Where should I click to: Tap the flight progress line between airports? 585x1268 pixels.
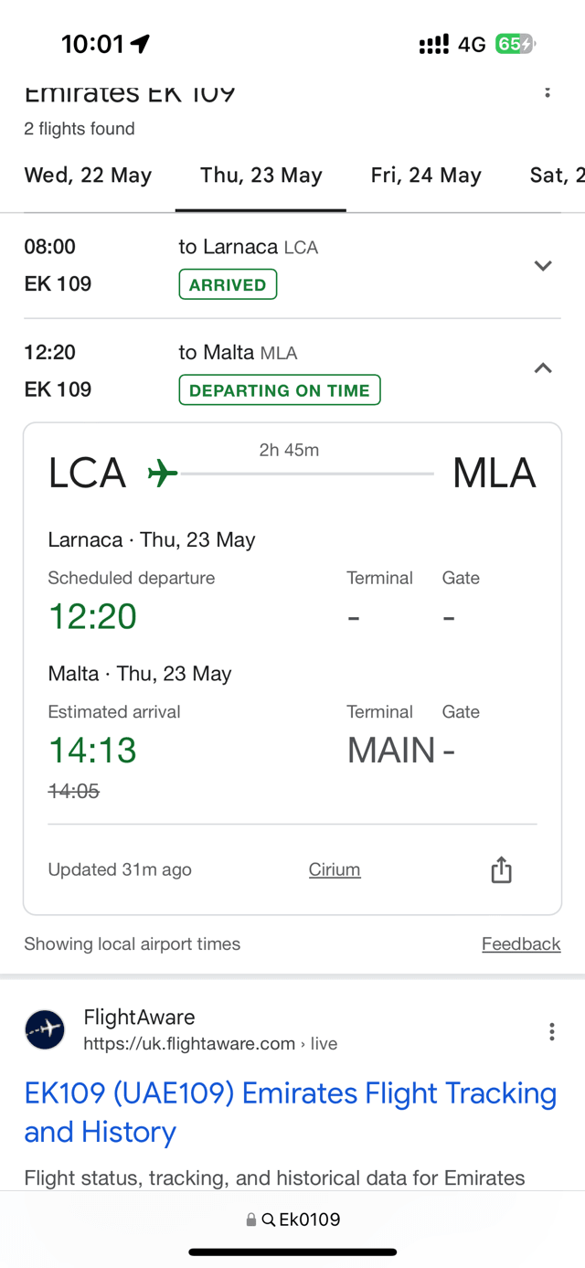pos(307,474)
